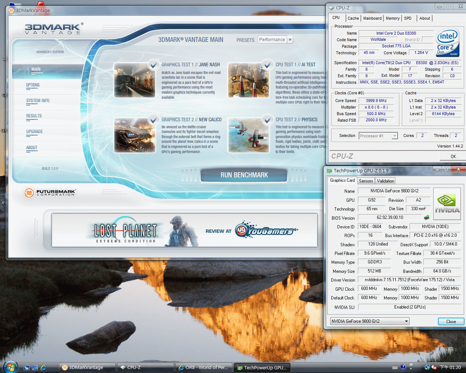Viewport: 466px width, 373px height.
Task: Launch Internet Explorer from quick launch
Action: 43,368
